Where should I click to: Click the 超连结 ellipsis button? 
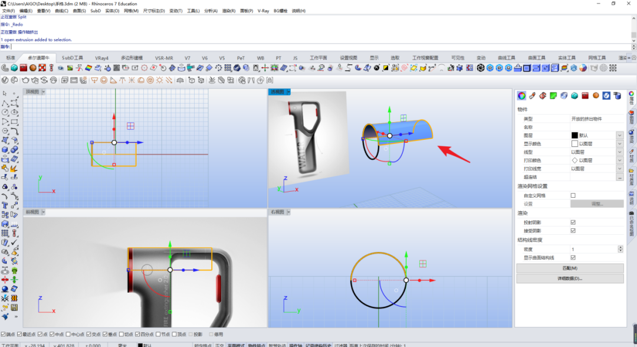(619, 177)
